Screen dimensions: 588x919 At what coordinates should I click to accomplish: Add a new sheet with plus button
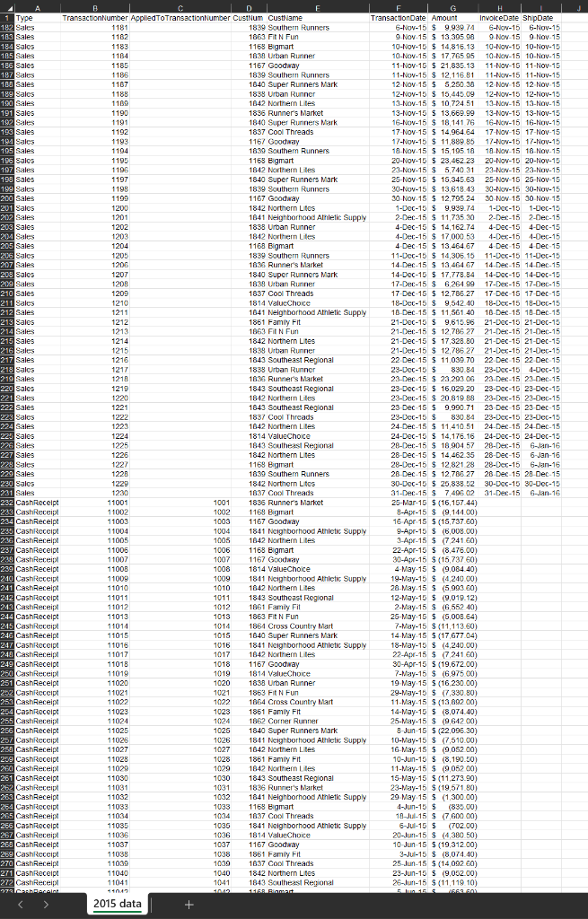pos(189,905)
